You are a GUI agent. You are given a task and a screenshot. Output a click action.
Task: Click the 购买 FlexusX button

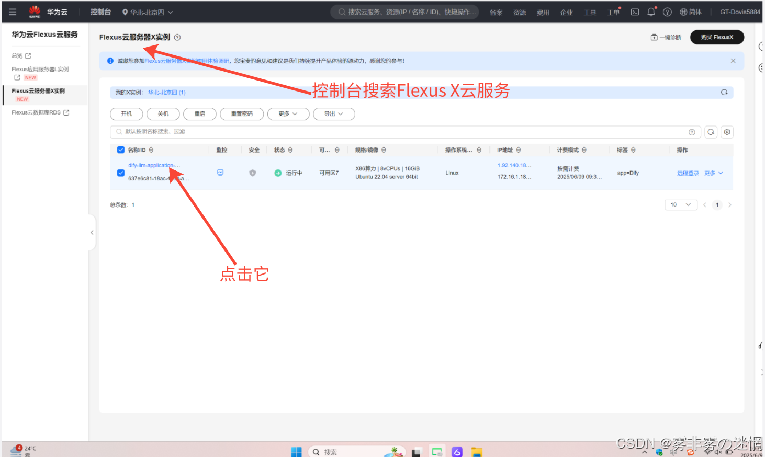coord(716,37)
